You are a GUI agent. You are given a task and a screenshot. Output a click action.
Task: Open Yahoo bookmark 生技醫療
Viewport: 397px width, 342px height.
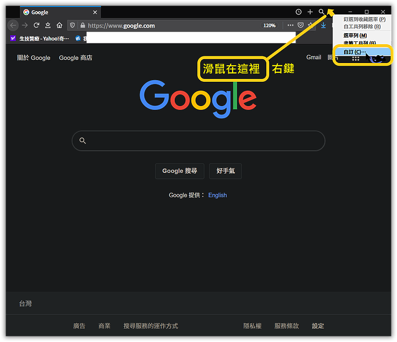tap(40, 39)
